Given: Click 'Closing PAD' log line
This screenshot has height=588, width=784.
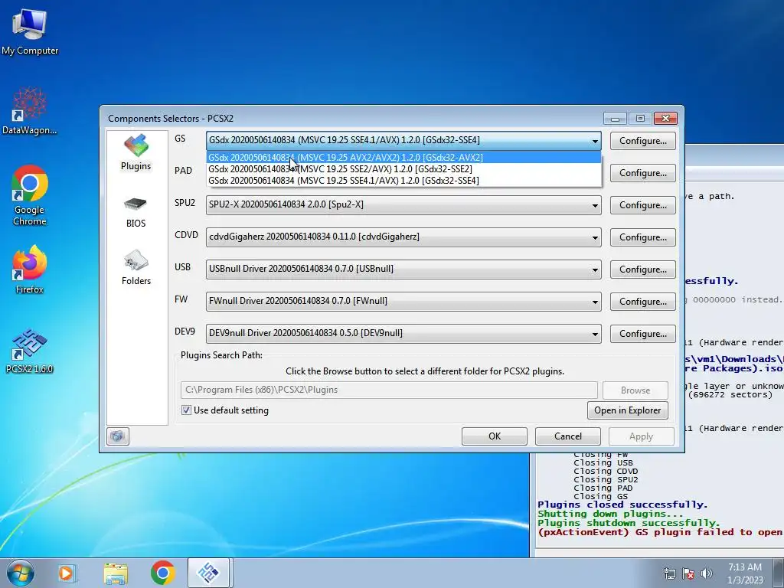Looking at the screenshot, I should click(603, 488).
